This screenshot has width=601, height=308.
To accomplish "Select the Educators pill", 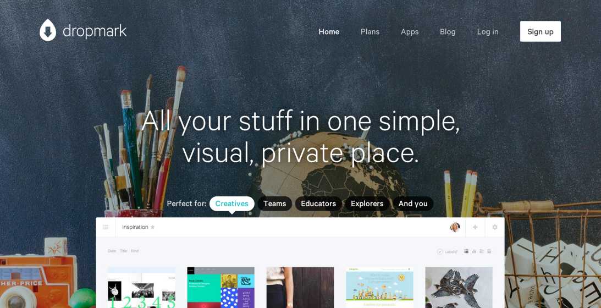I will tap(318, 204).
